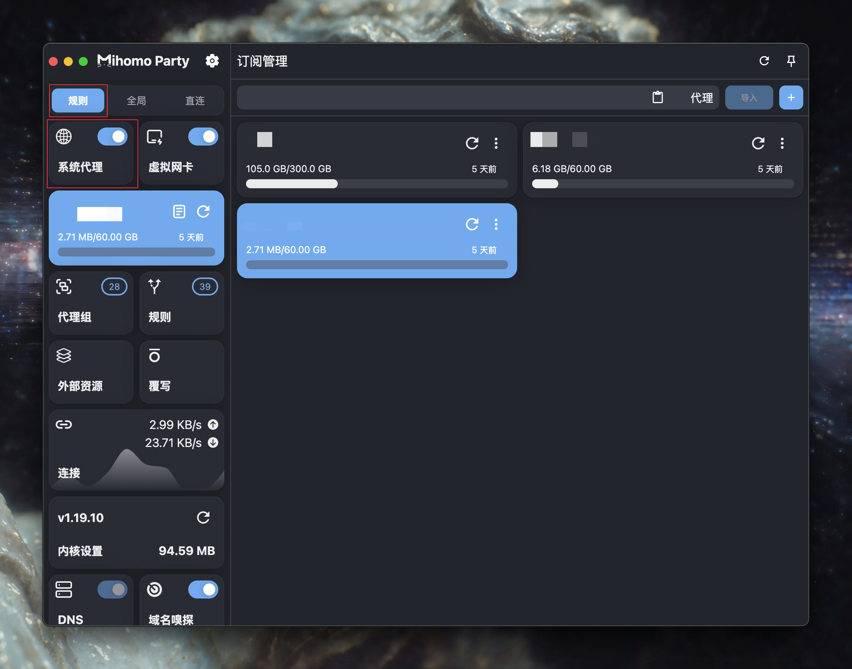Open settings via the gear icon
This screenshot has height=669, width=852.
212,61
